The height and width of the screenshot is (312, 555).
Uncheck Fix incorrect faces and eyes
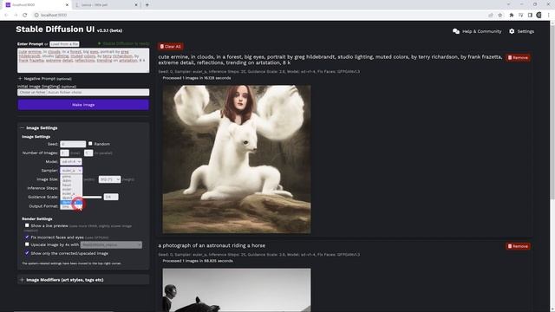coord(27,237)
